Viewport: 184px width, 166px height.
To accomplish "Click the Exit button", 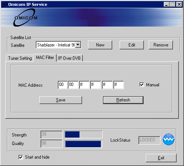I will coord(161,158).
